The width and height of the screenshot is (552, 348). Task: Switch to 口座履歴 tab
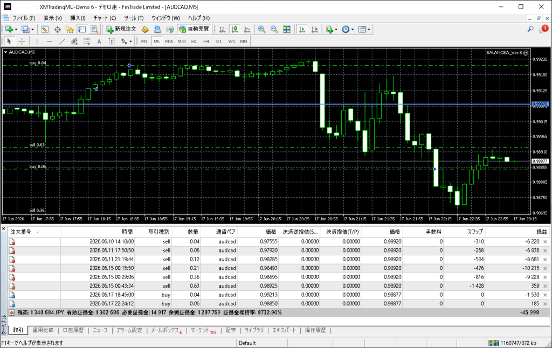(x=73, y=330)
